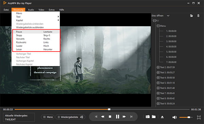Click theatrical campaign in disc menu

click(45, 73)
